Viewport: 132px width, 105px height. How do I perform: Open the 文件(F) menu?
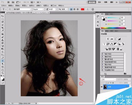point(4,6)
